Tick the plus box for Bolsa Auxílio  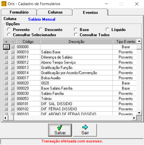pyautogui.click(x=6, y=78)
